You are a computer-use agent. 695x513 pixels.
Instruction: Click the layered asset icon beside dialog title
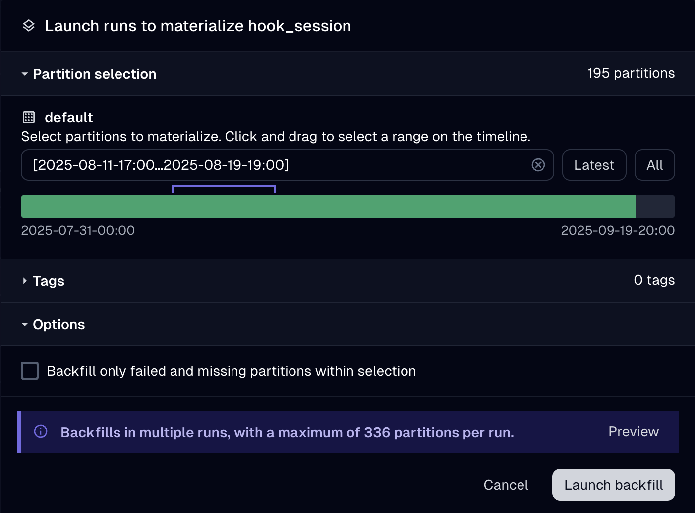[x=29, y=26]
